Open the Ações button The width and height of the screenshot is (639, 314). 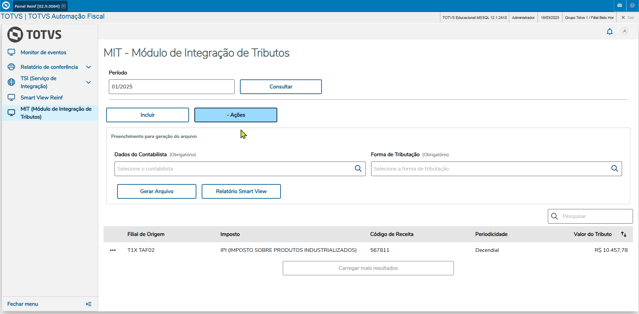coord(236,115)
